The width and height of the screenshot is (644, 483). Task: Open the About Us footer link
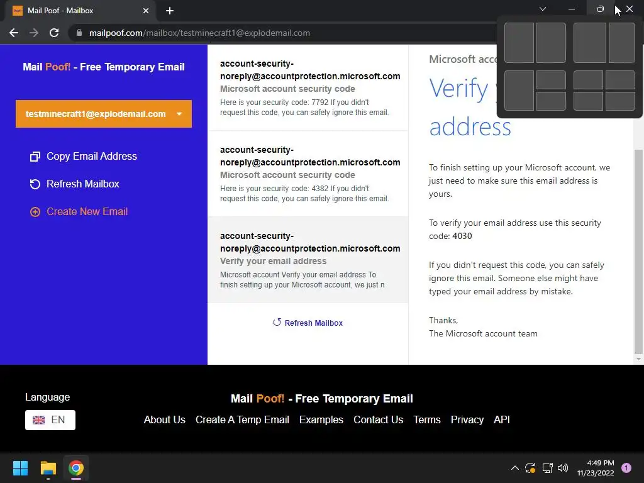(164, 419)
